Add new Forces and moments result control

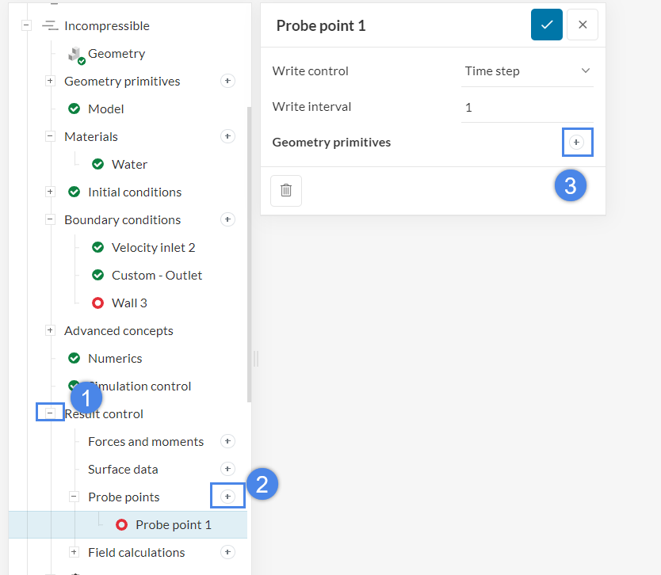[x=227, y=441]
